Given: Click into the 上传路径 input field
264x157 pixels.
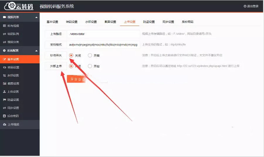Looking at the screenshot, I should tap(103, 34).
